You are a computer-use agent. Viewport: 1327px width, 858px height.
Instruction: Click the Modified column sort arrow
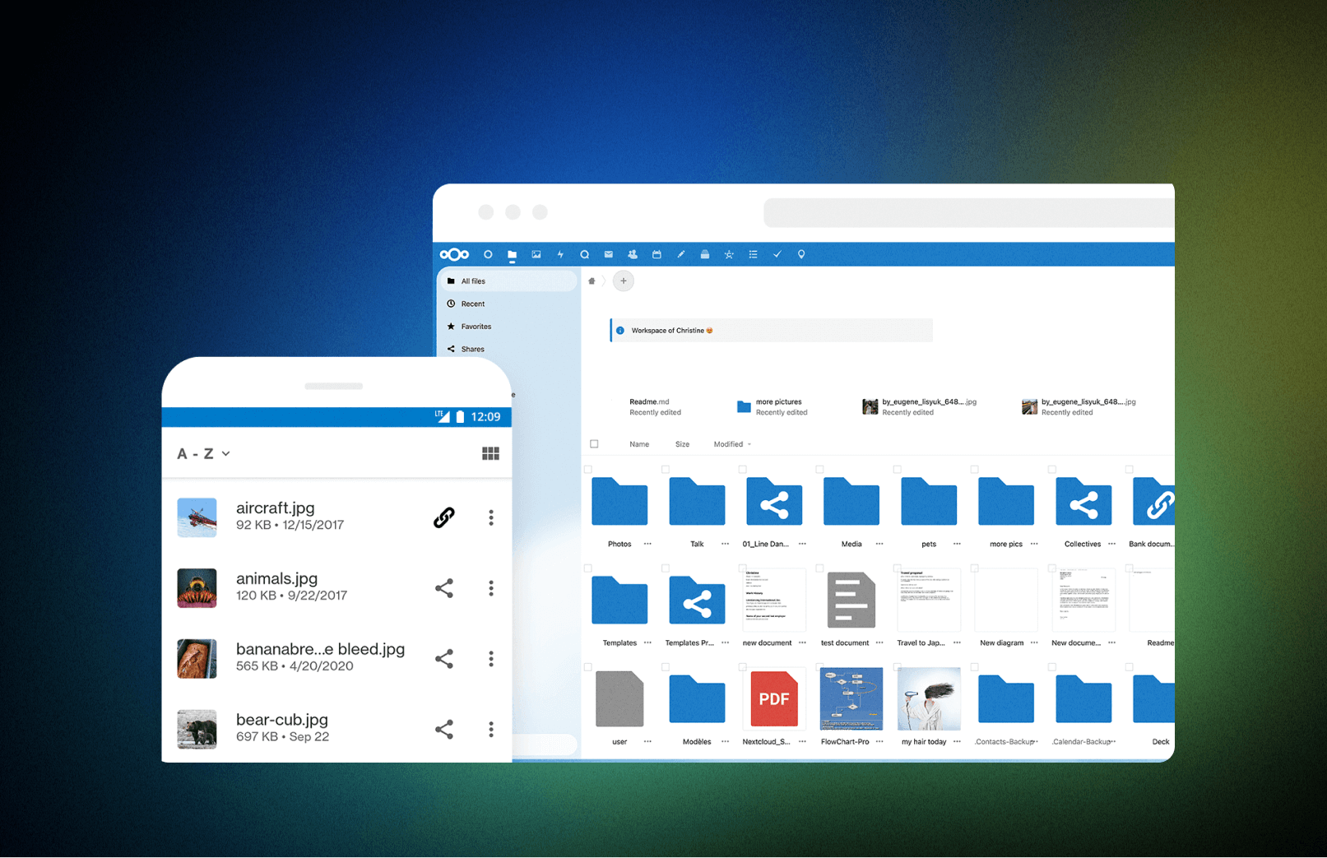coord(749,445)
